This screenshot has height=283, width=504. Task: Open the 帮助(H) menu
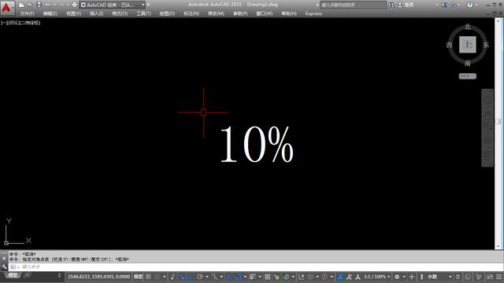coord(289,14)
